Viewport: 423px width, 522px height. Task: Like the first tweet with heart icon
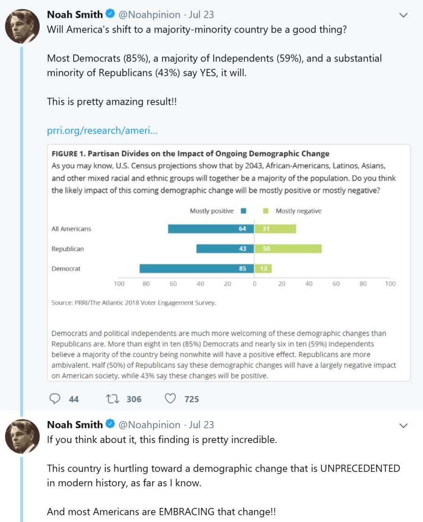pos(170,399)
